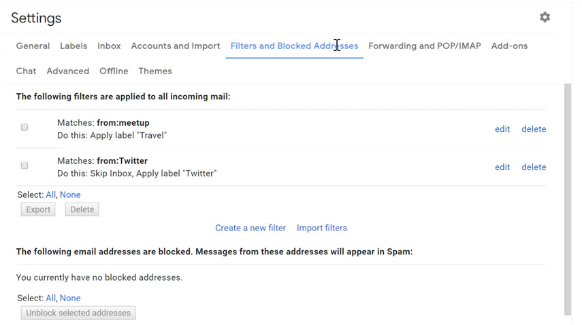Open the Labels tab
582x325 pixels.
(74, 46)
